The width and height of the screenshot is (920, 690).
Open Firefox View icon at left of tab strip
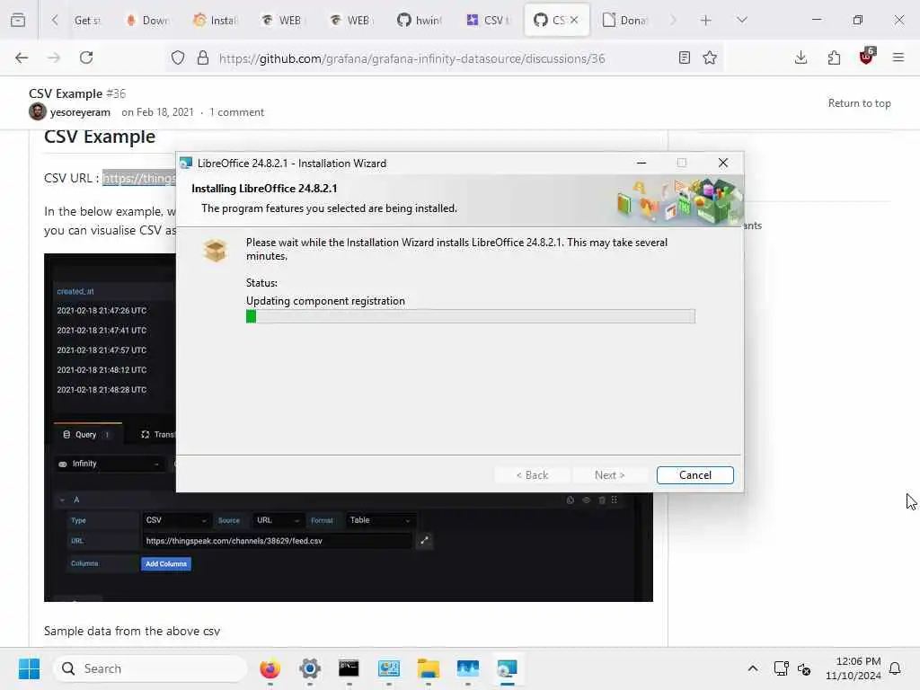pos(18,20)
